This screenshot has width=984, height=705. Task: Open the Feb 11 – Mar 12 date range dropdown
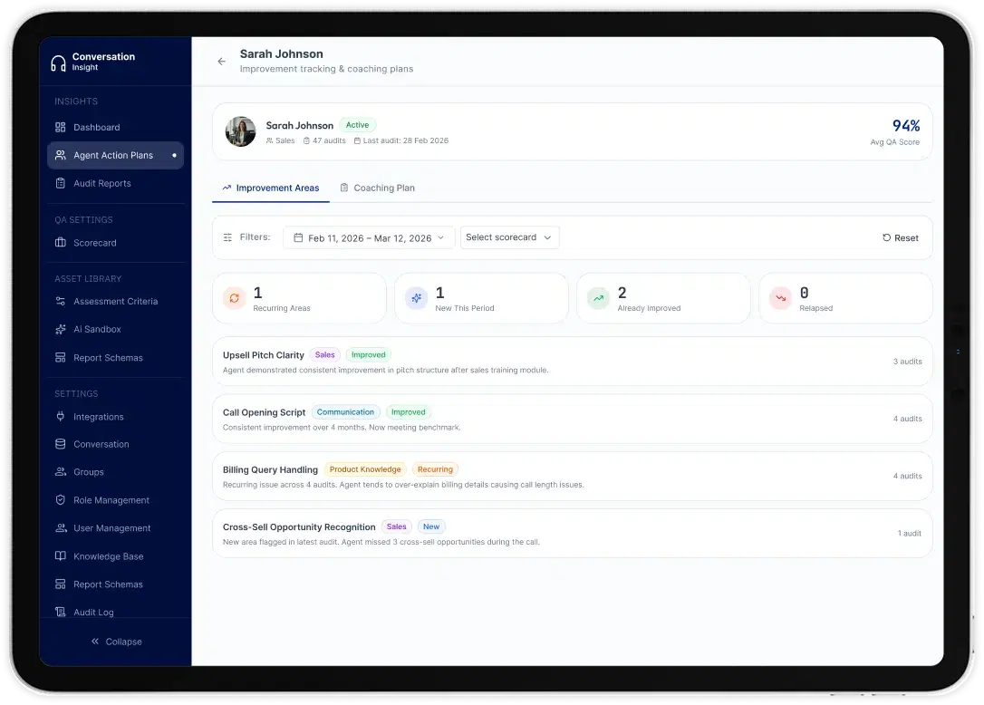pyautogui.click(x=369, y=238)
